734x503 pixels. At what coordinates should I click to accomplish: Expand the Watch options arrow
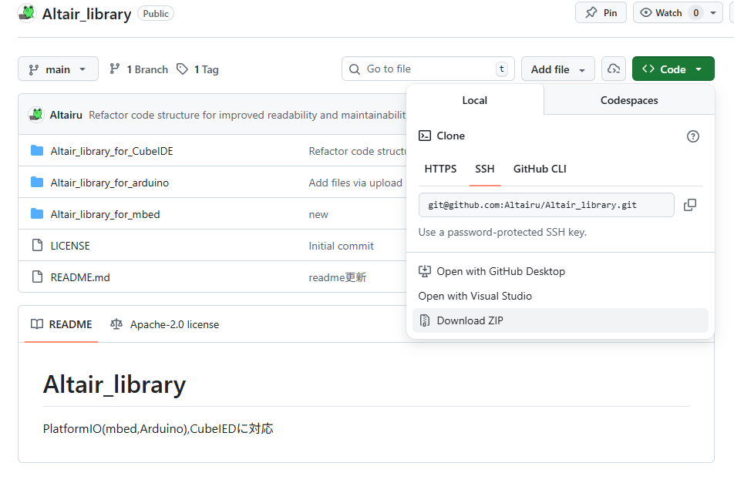[x=713, y=13]
